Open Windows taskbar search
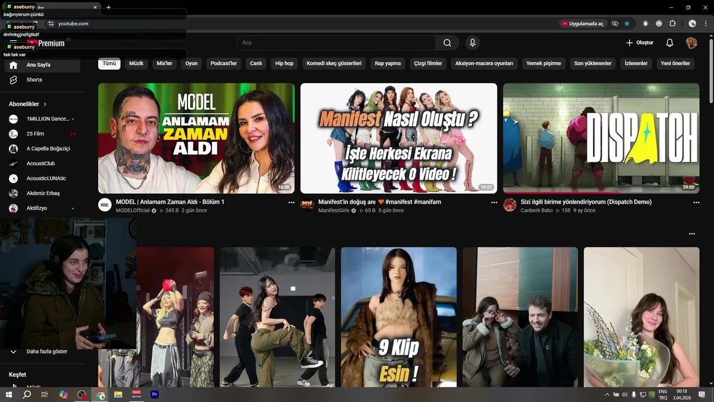 point(27,395)
